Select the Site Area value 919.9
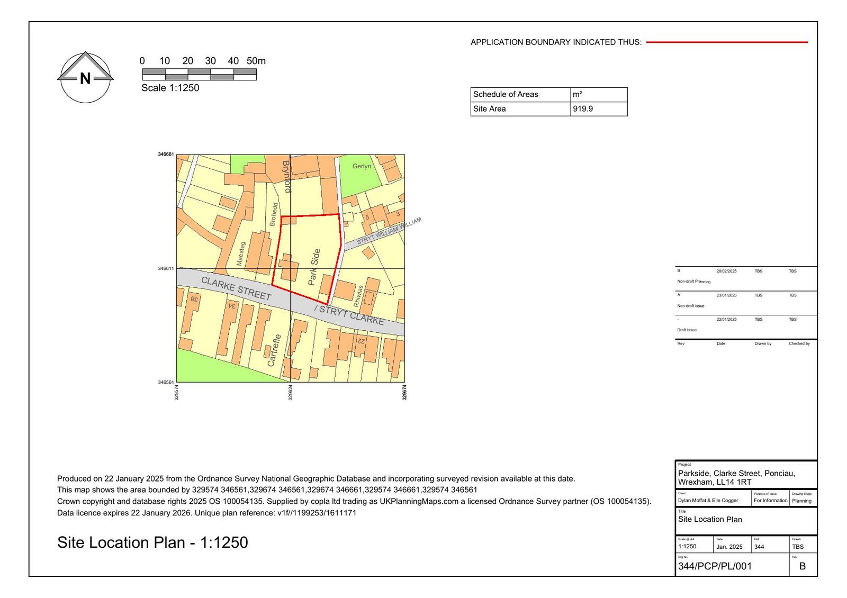This screenshot has height=598, width=847. tap(583, 109)
